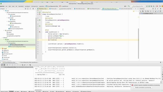Click bean gutter icon next to TestEntityManager em
The image size is (163, 92).
tap(40, 26)
